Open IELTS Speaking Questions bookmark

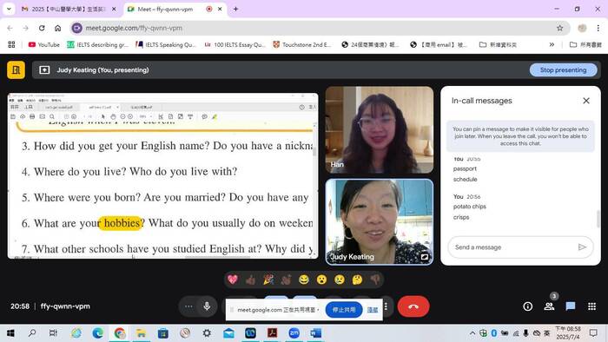[166, 44]
